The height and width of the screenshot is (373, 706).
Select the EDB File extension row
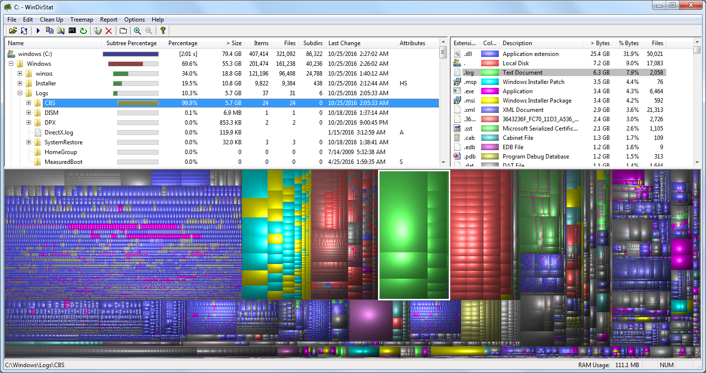(559, 147)
